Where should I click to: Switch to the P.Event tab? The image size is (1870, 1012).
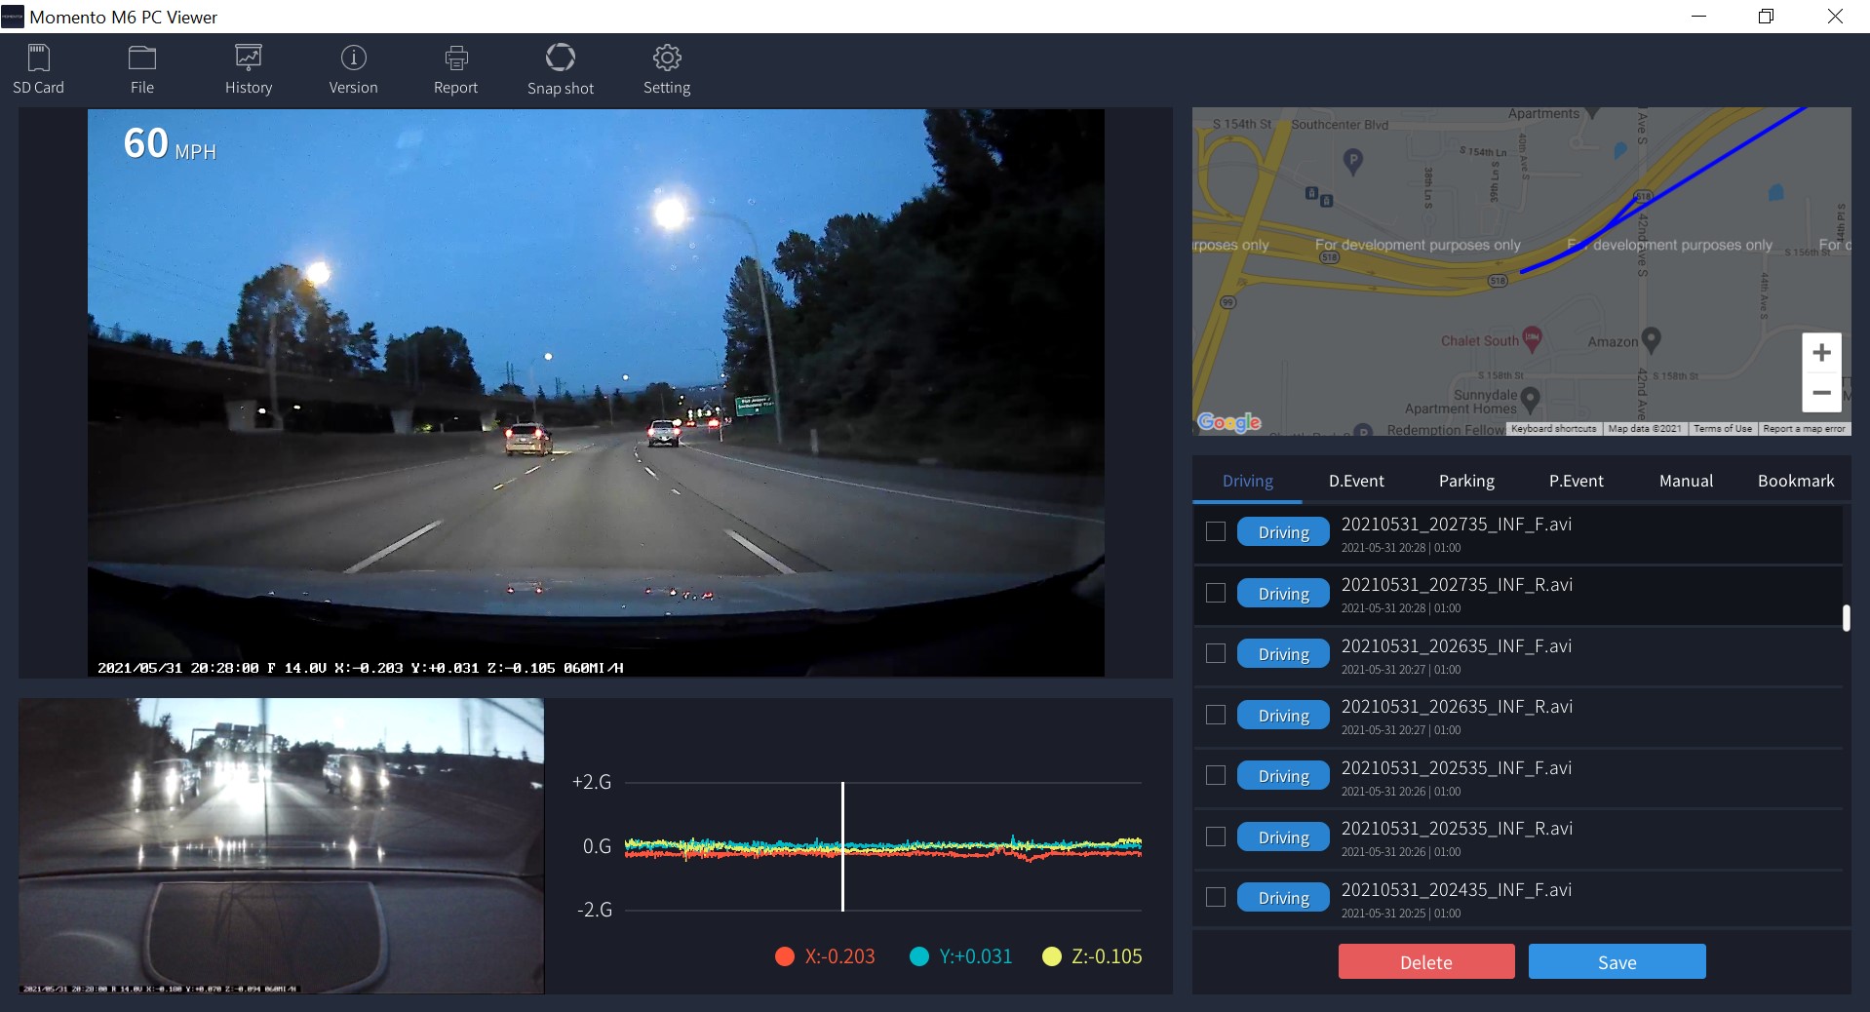(x=1575, y=481)
